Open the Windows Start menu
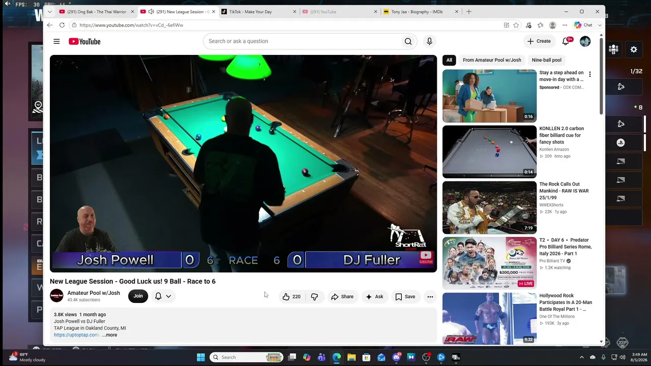The image size is (651, 366). [x=201, y=357]
